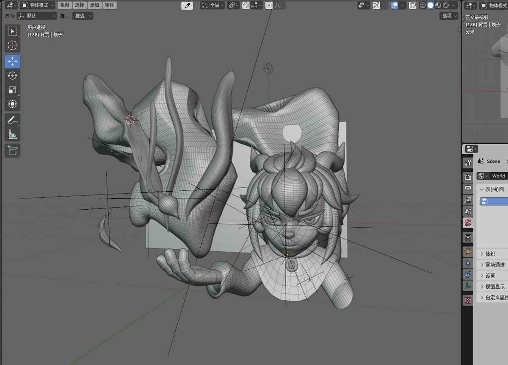Open the Object Constraints properties tab
This screenshot has width=508, height=365.
(x=468, y=274)
